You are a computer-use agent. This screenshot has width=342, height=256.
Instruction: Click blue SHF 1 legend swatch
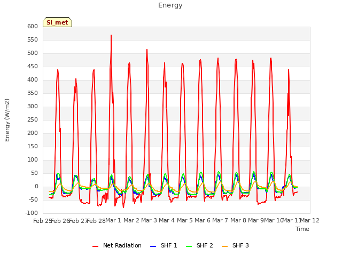tap(153, 246)
